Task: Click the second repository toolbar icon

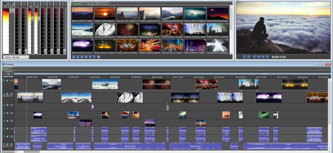Action: [x=78, y=57]
